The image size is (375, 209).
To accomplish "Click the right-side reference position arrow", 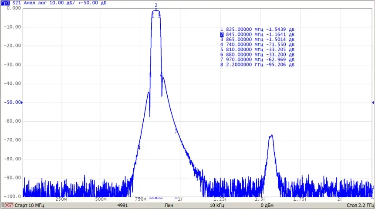I will [x=373, y=103].
